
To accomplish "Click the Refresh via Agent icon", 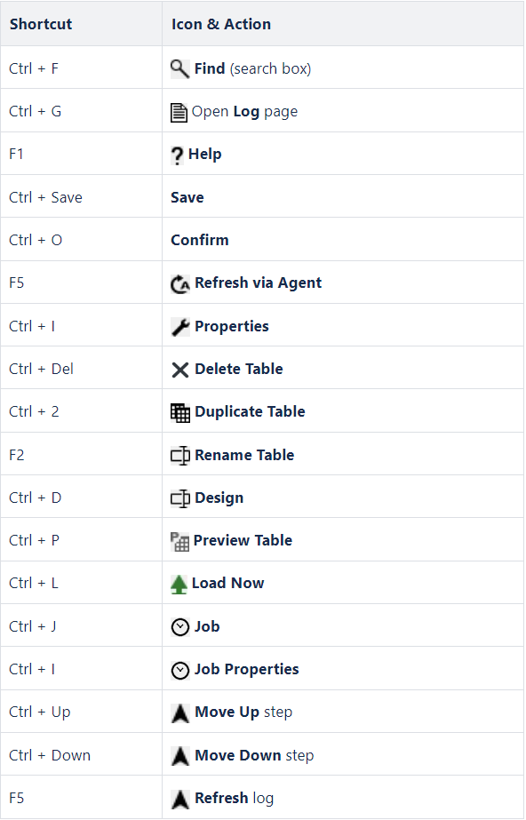I will [x=180, y=284].
